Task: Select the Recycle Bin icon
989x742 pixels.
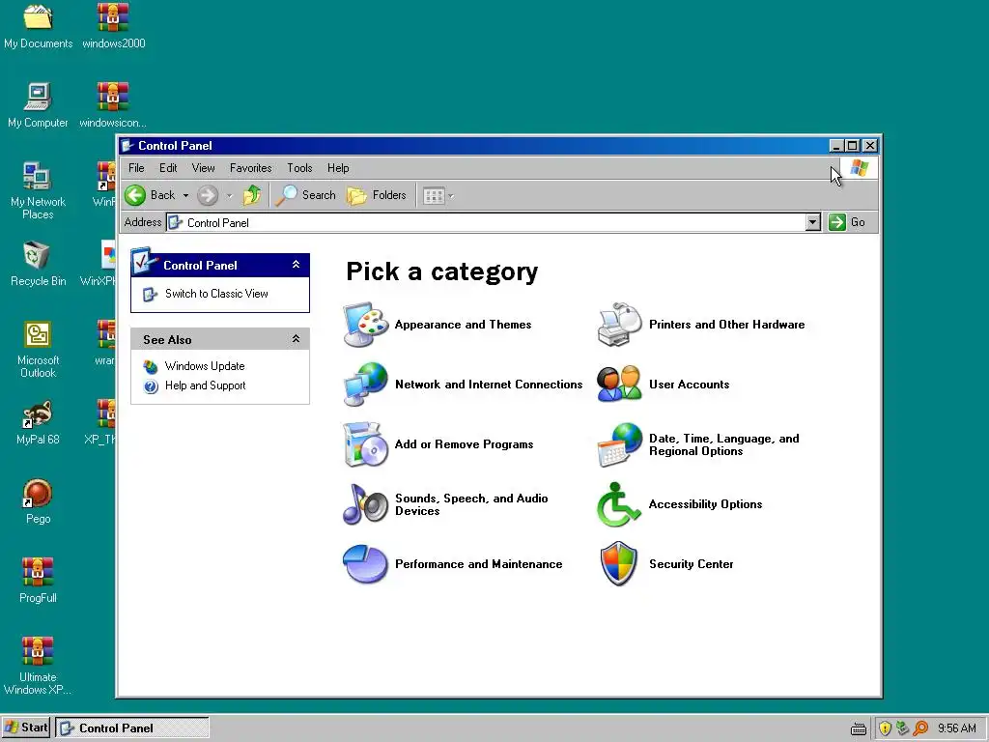Action: pyautogui.click(x=38, y=264)
